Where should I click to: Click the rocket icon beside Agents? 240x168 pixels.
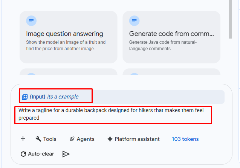(72, 139)
